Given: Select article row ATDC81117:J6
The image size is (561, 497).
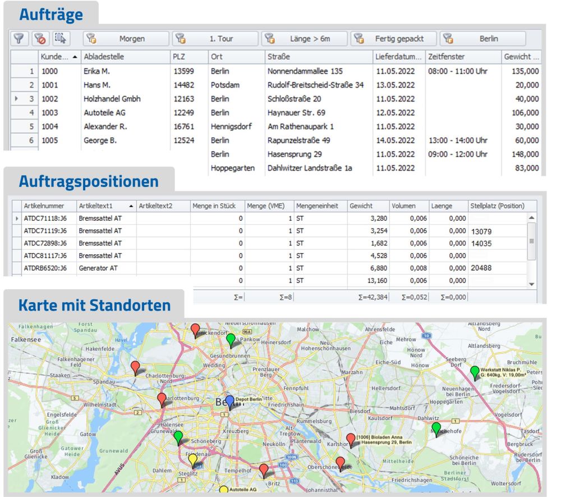Looking at the screenshot, I should [x=269, y=256].
